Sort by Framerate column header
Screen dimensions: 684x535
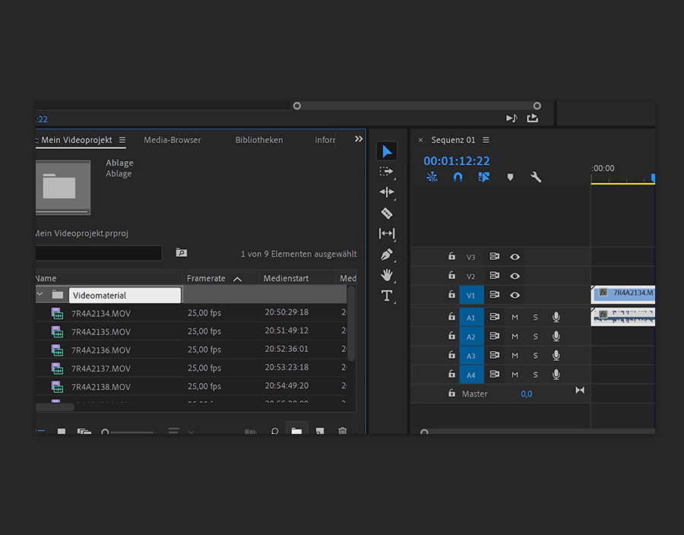tap(205, 279)
